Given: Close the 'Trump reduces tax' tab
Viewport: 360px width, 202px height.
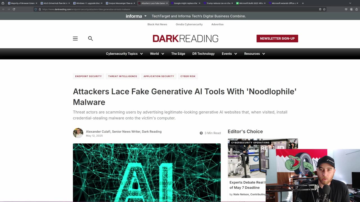Looking at the screenshot, I should [232, 3].
